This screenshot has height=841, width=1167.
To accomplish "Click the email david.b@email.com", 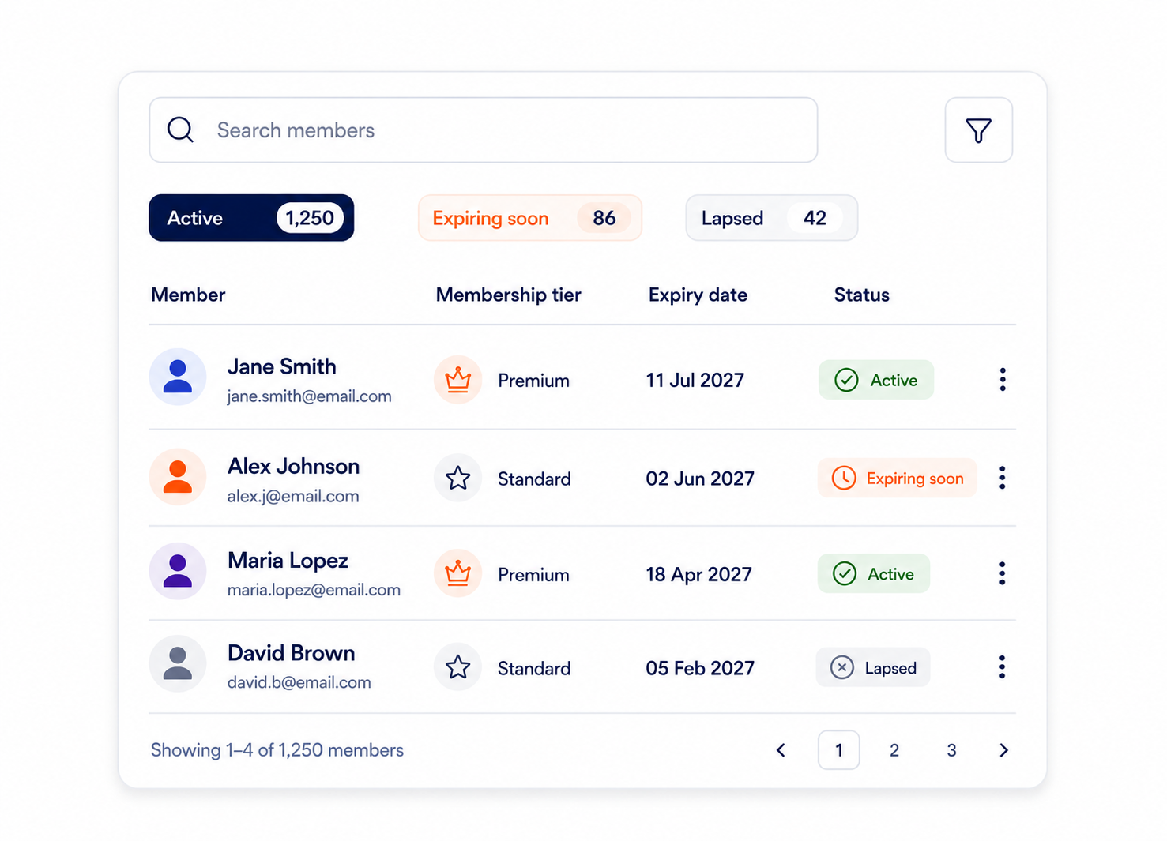I will [x=299, y=681].
